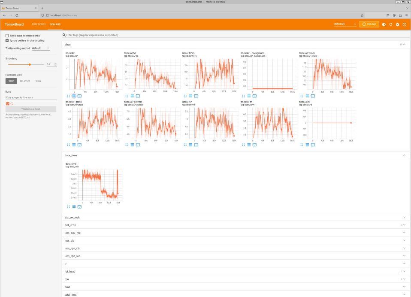Expand bbox/AP chart to full size
411x297 pixels.
point(68,96)
